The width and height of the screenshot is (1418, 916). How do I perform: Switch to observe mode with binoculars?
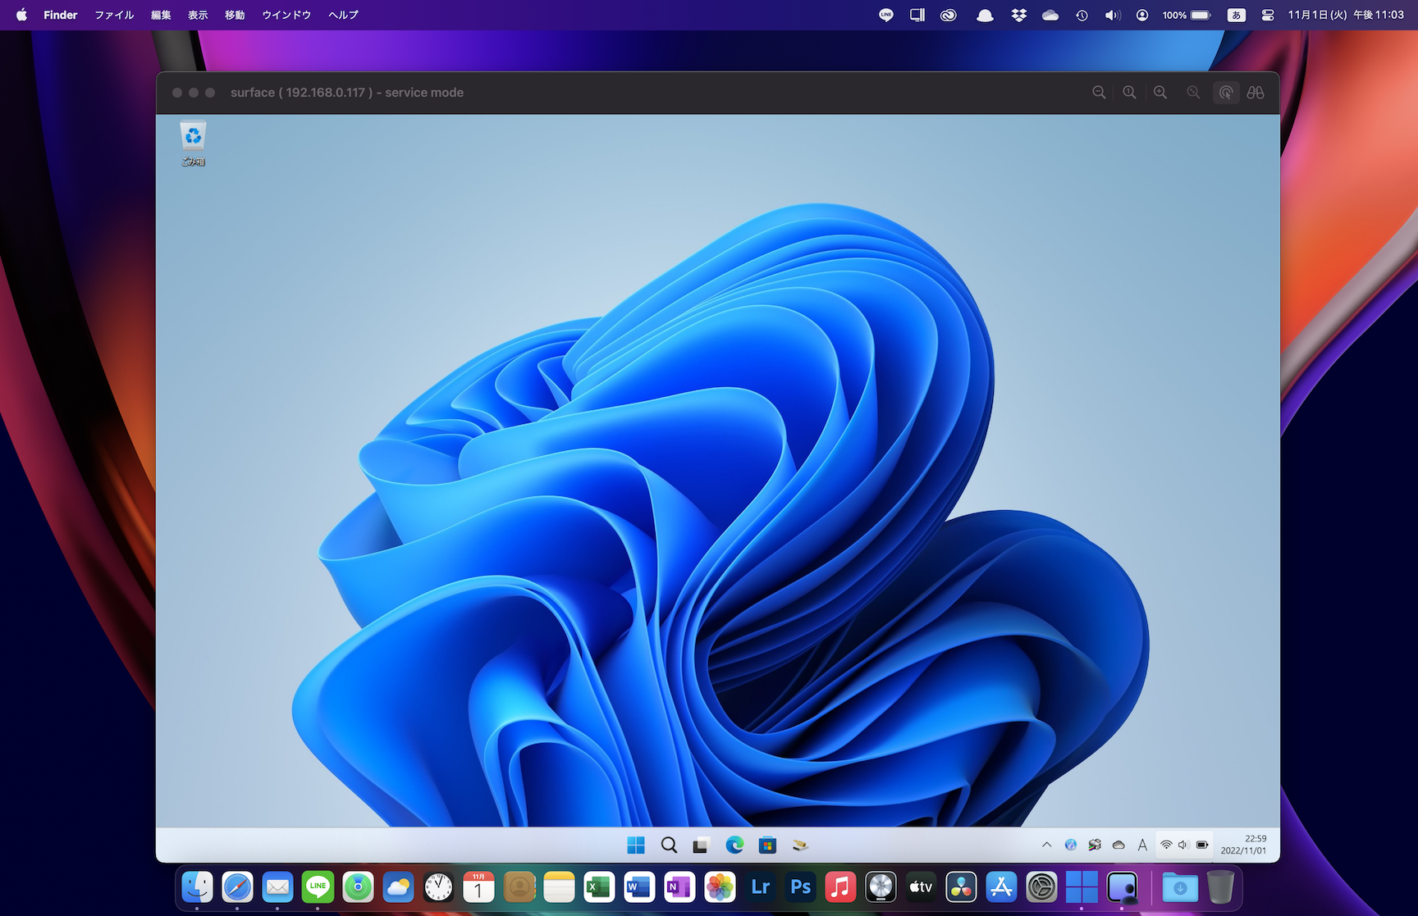tap(1256, 93)
